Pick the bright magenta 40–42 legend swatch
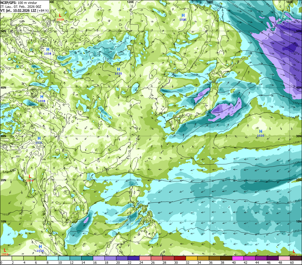The height and width of the screenshot is (265, 302). pyautogui.click(x=238, y=258)
